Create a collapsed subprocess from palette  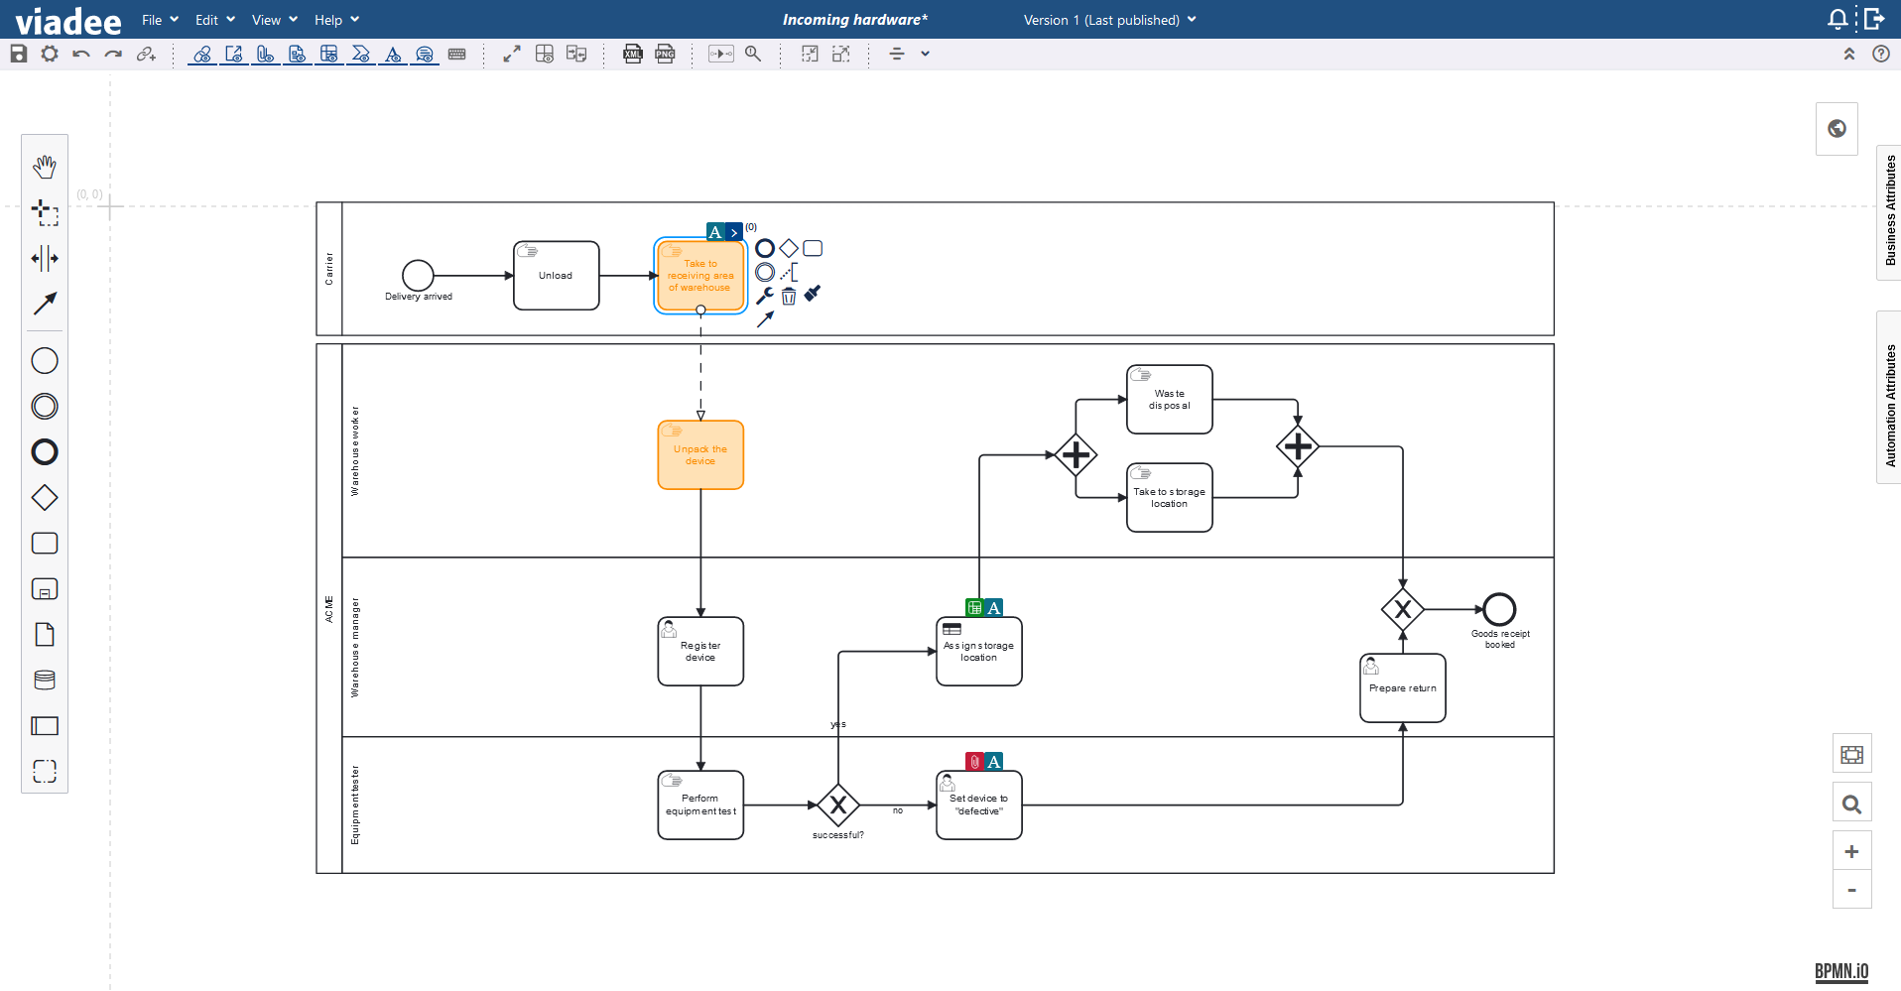(x=45, y=589)
